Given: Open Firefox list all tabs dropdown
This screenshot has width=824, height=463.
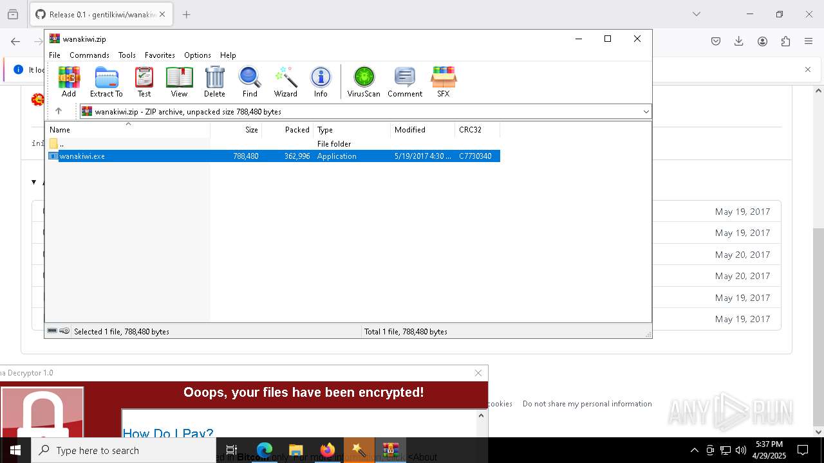Looking at the screenshot, I should click(696, 14).
